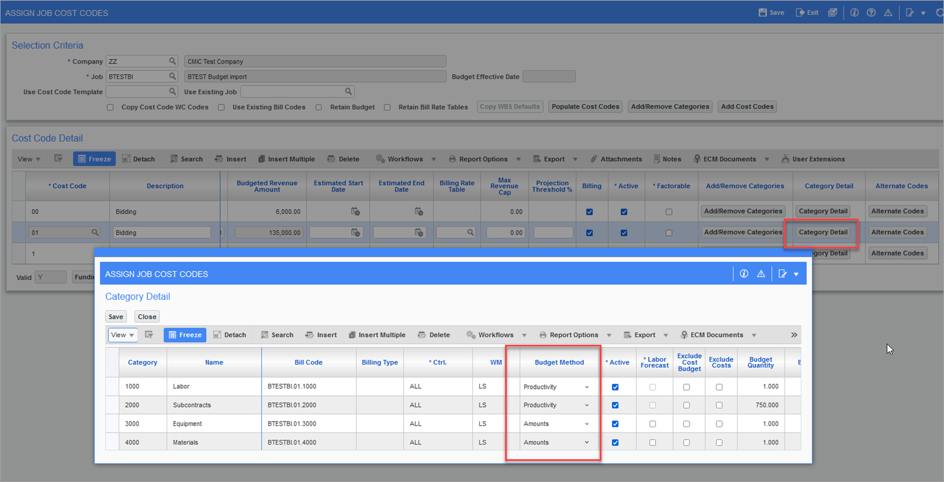This screenshot has height=482, width=944.
Task: Click Billing Rate Table search icon in row 01
Action: coord(471,232)
